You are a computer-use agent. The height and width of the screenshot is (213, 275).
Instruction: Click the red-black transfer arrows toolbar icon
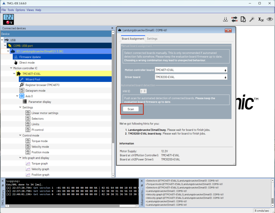click(234, 19)
